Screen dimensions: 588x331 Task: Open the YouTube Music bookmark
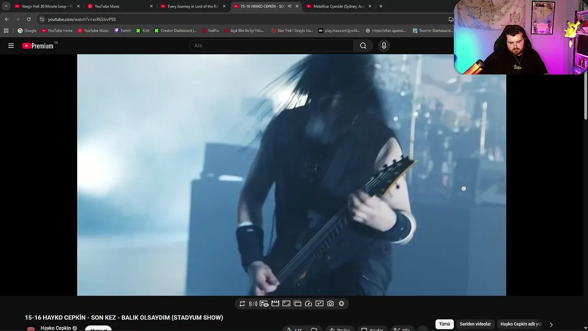pos(93,31)
